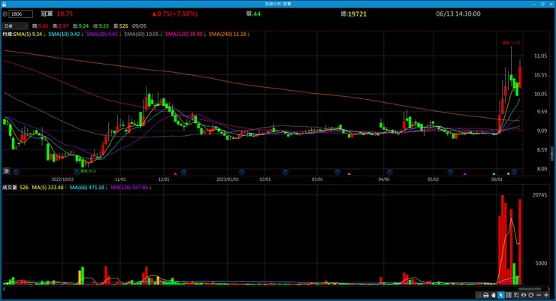Screen dimensions: 556x301
Task: Click the 月 circle marker right of 04/06
Action: (389, 172)
